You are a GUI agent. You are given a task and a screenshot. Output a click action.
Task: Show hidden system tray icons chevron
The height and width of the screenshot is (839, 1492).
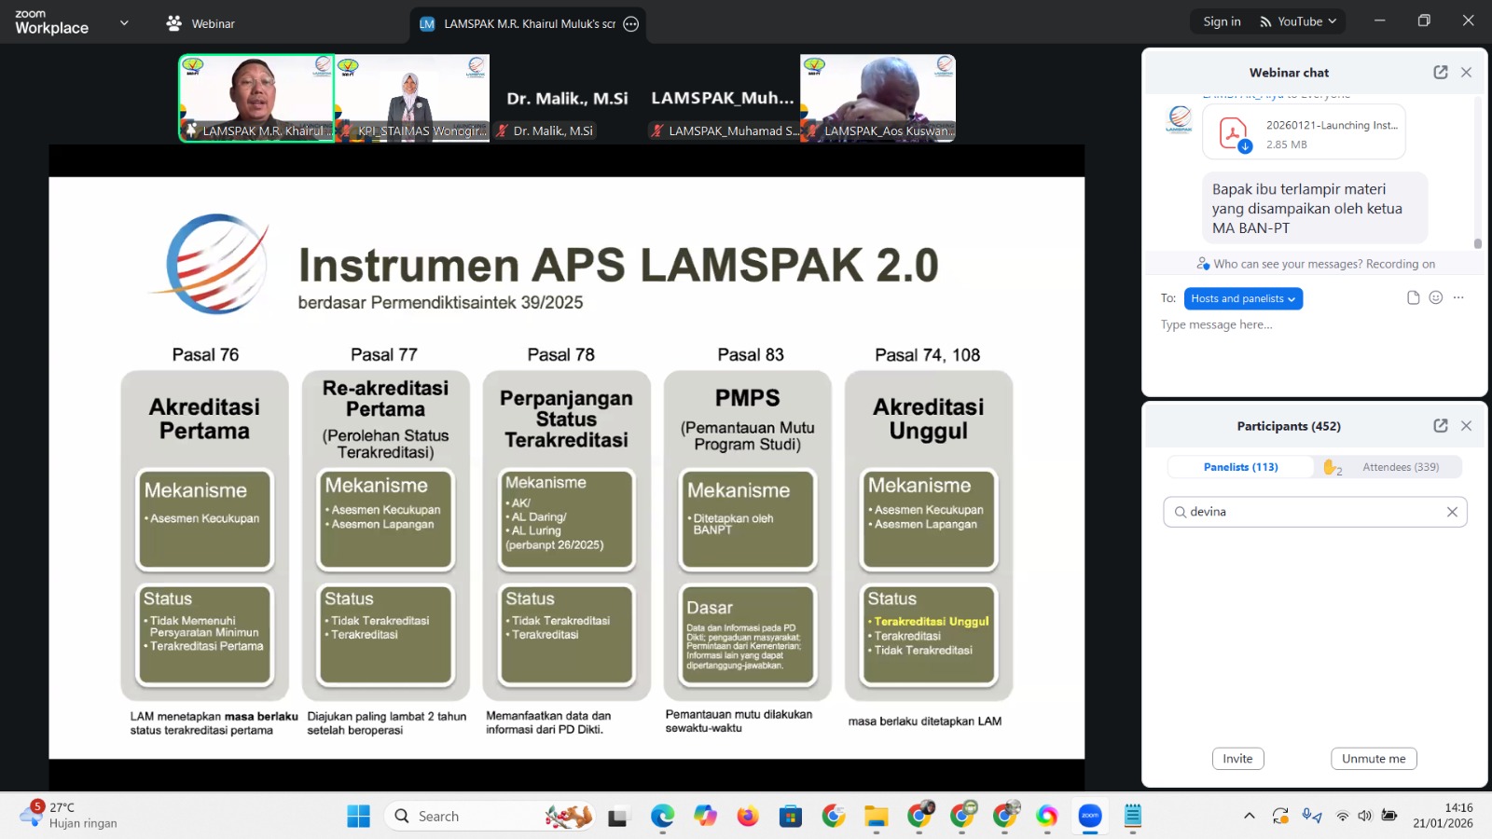tap(1250, 817)
